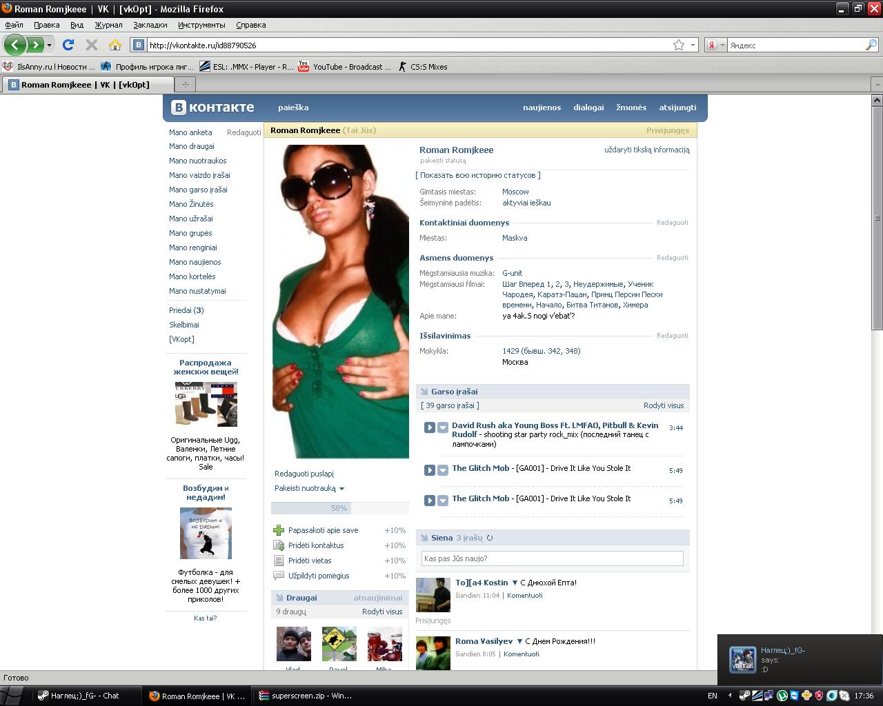Open a new tab with the plus button
The height and width of the screenshot is (706, 883).
pyautogui.click(x=185, y=84)
